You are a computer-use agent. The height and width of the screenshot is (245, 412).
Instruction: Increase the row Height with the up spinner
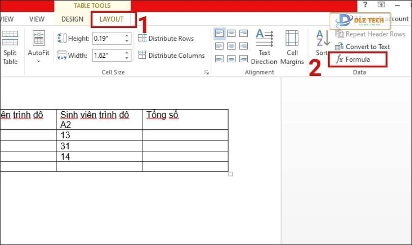127,35
